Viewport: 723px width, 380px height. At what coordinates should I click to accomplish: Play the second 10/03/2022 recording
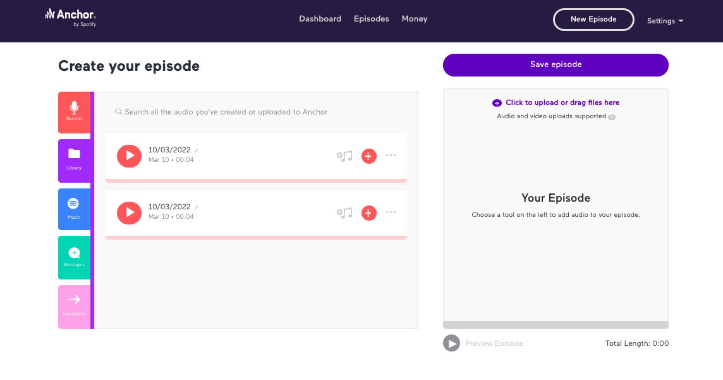point(130,212)
